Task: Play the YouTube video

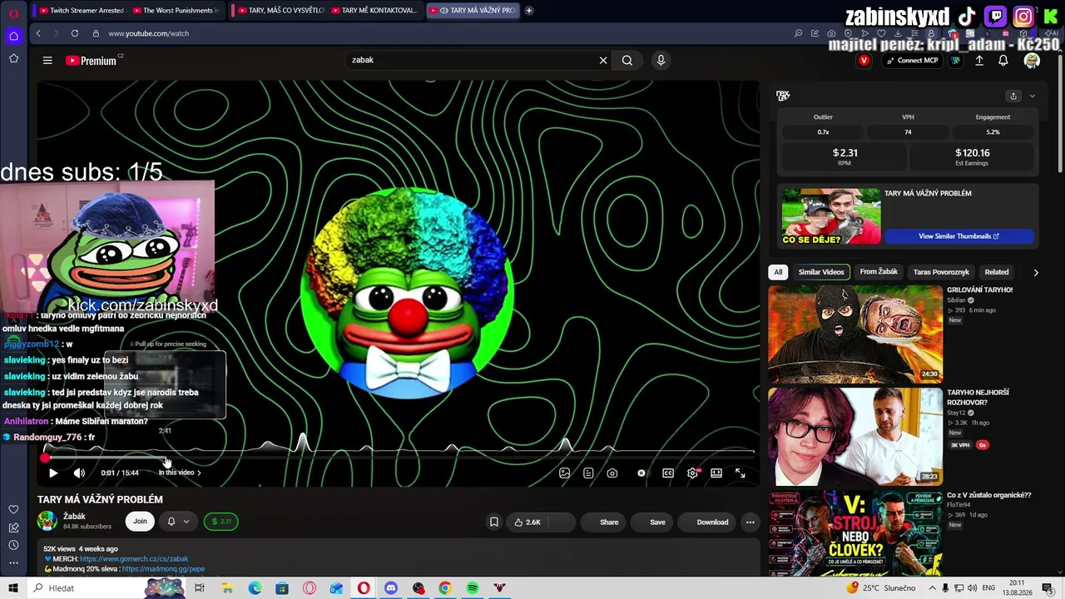Action: pyautogui.click(x=53, y=473)
